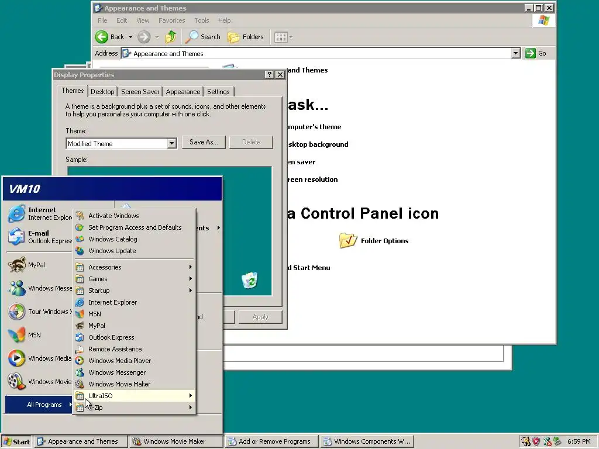Open Windows Update from programs list
Image resolution: width=599 pixels, height=449 pixels.
[135, 251]
